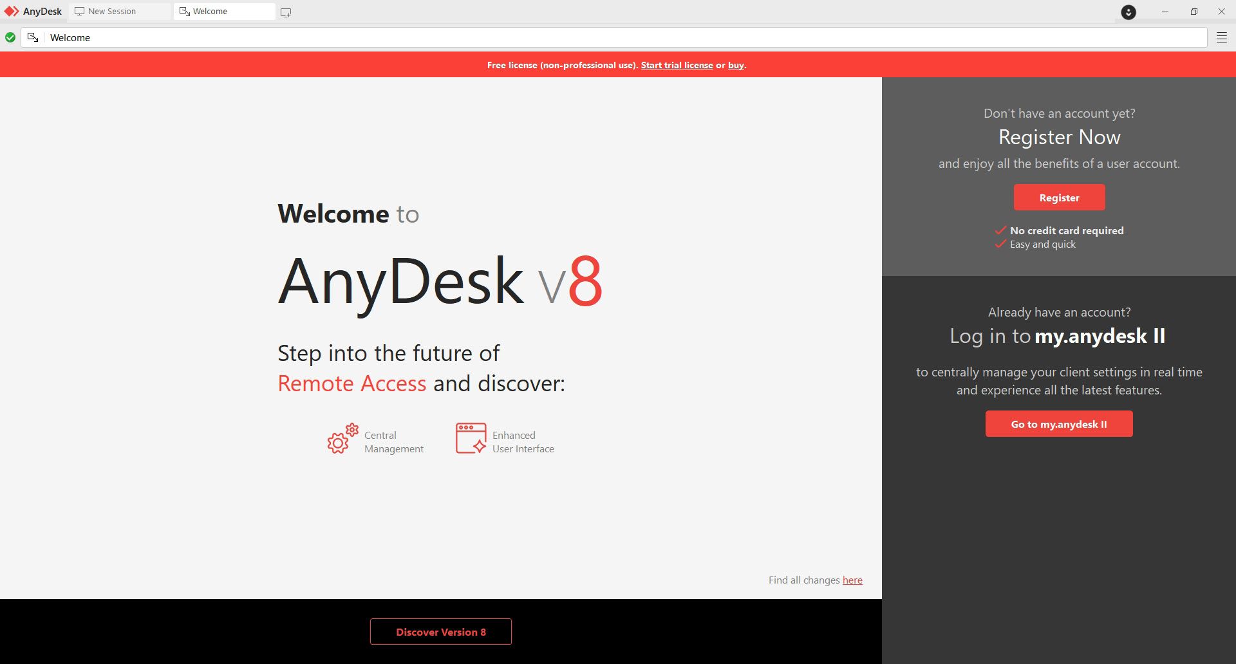Click the checkmark beside No credit card required
Image resolution: width=1236 pixels, height=664 pixels.
1000,230
